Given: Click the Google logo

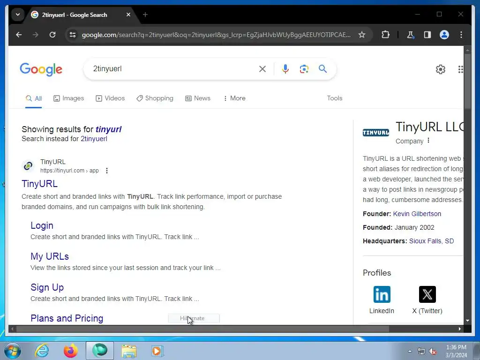Looking at the screenshot, I should 41,69.
